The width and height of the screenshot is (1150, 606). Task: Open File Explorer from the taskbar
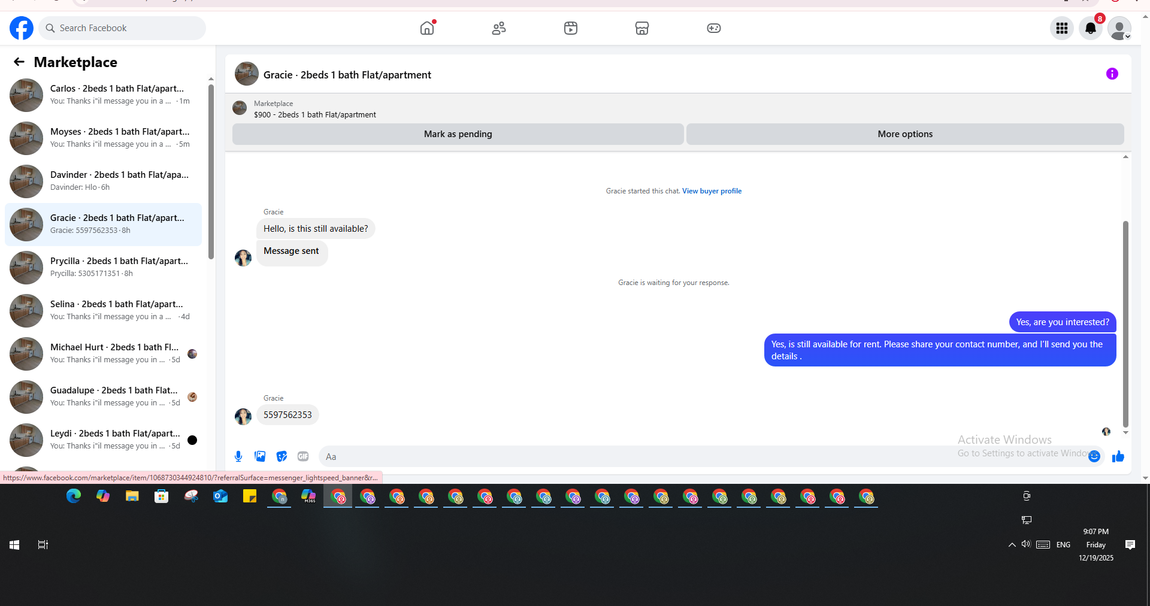[x=132, y=496]
